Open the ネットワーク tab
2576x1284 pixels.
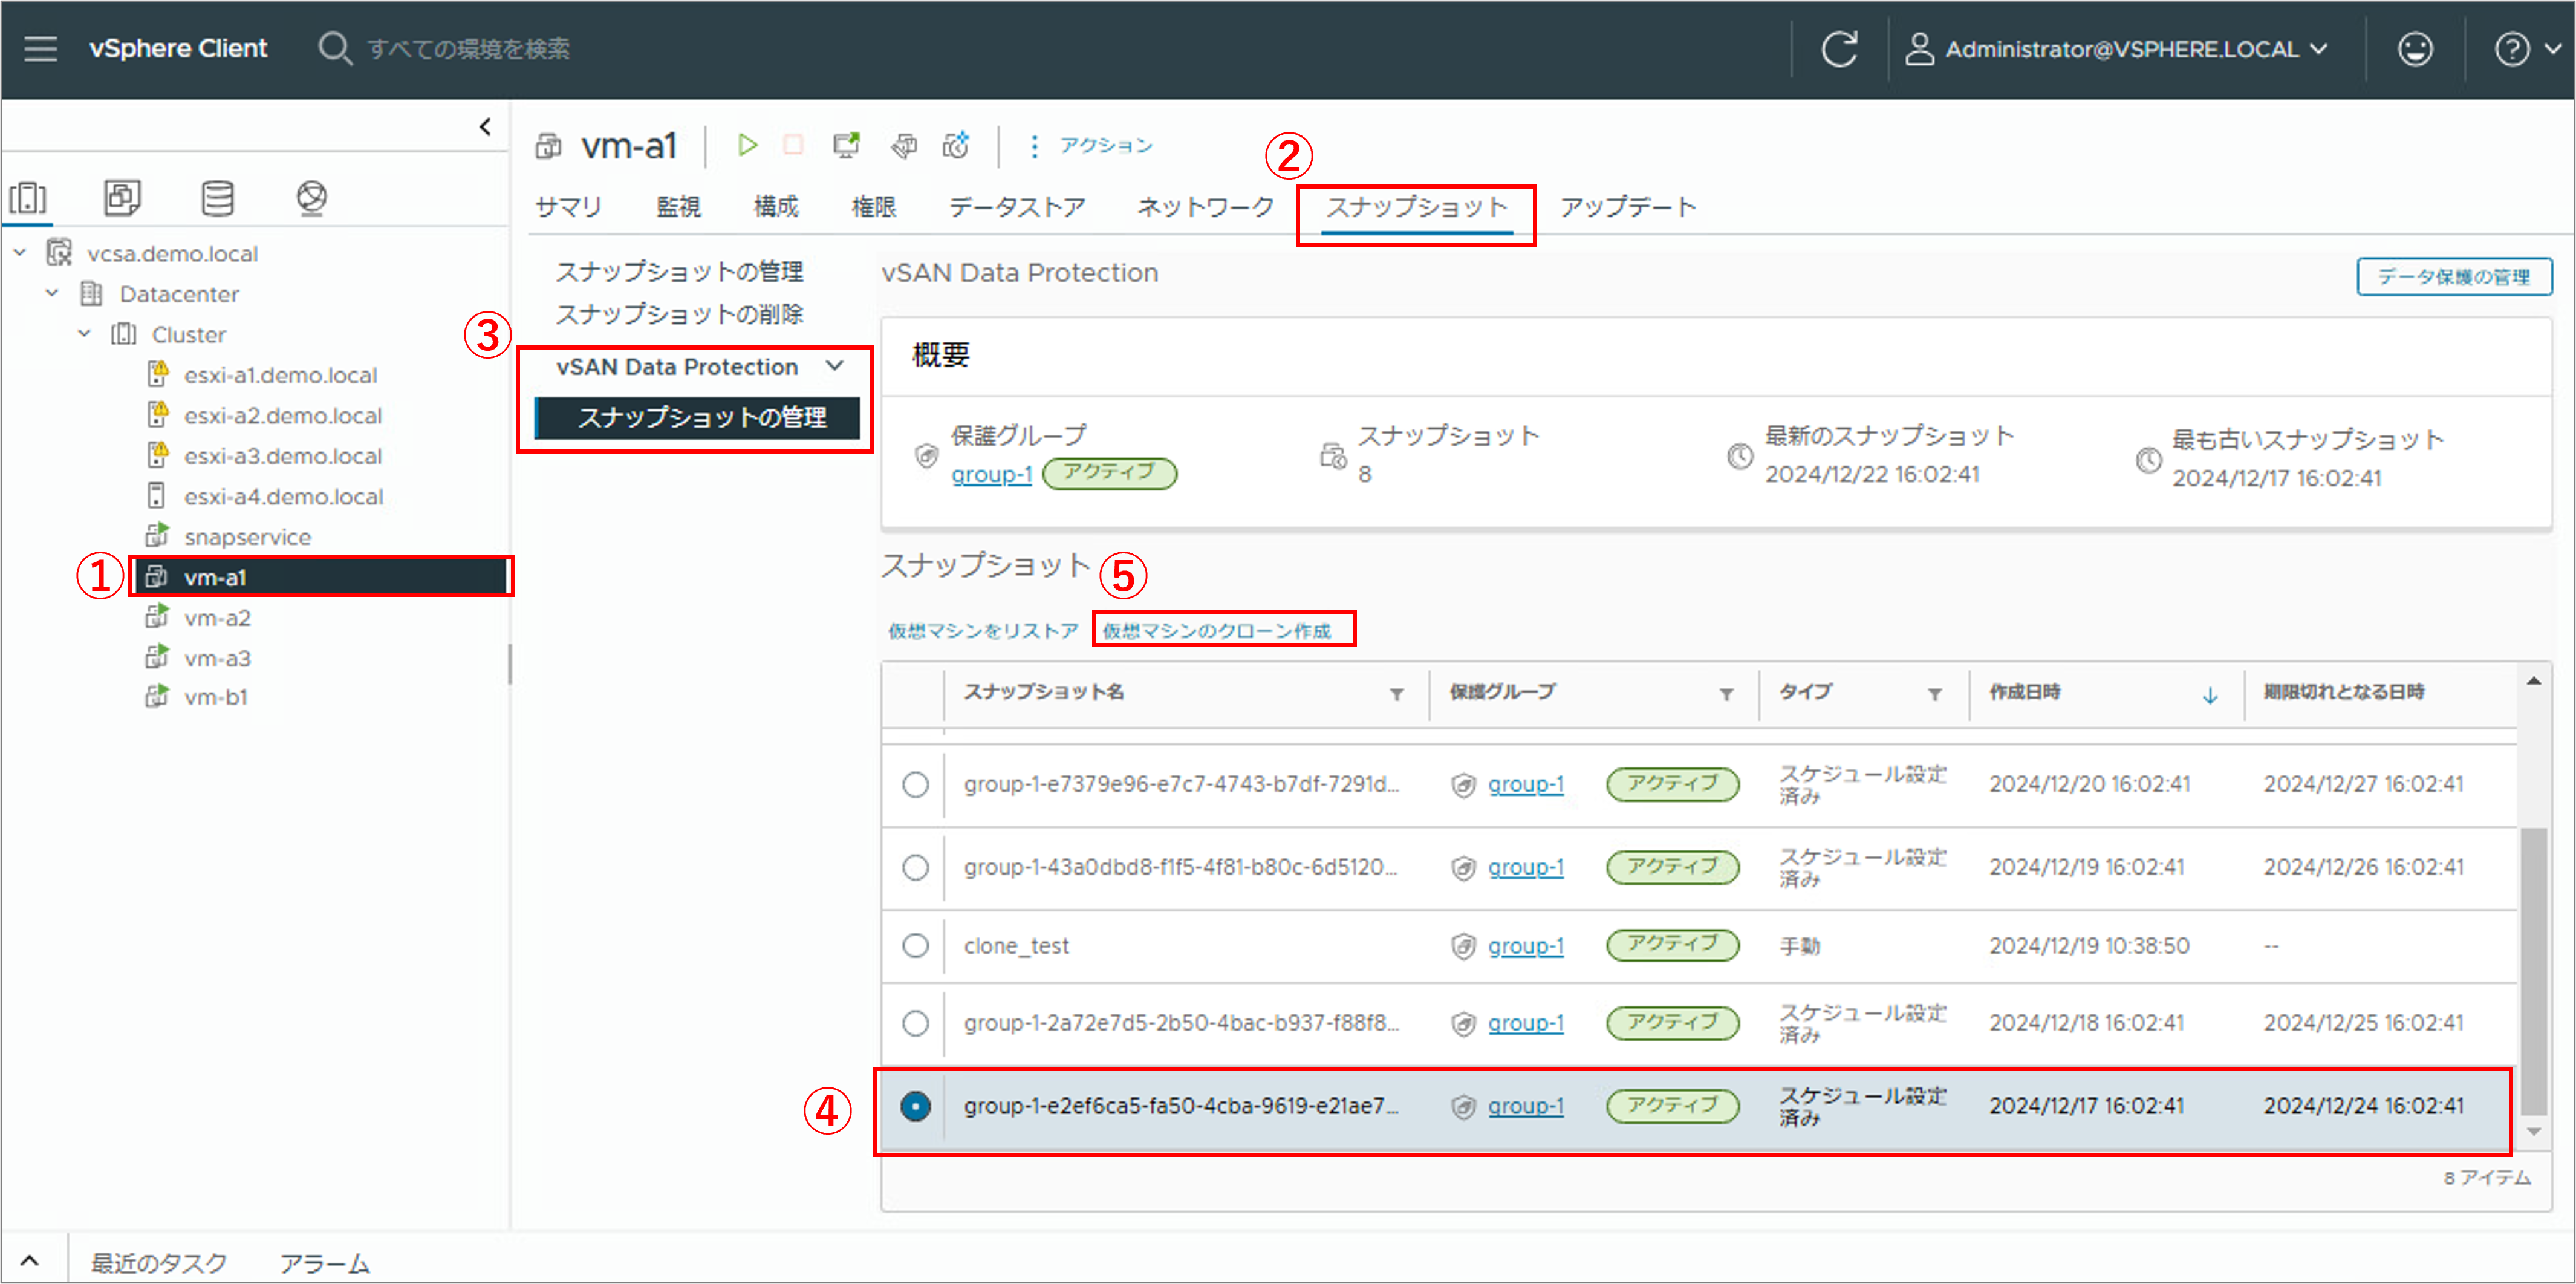[x=1205, y=207]
